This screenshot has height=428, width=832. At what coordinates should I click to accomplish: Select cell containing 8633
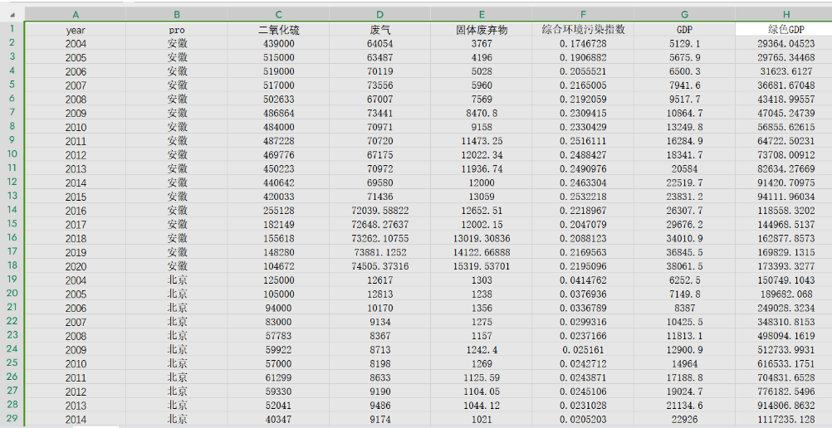click(x=380, y=377)
